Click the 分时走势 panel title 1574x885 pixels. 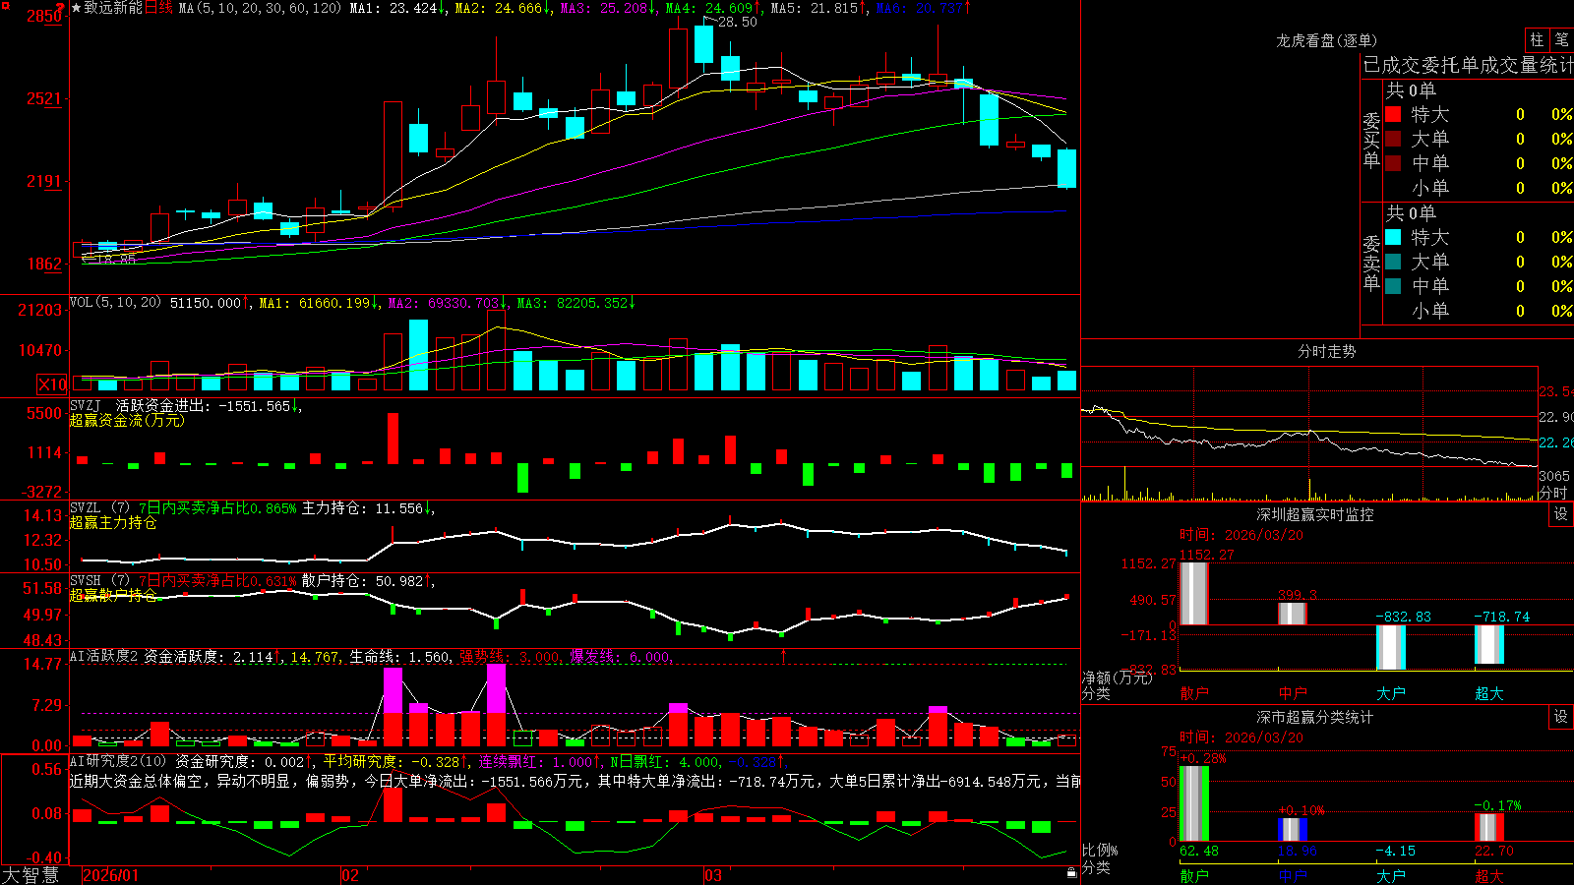point(1326,351)
